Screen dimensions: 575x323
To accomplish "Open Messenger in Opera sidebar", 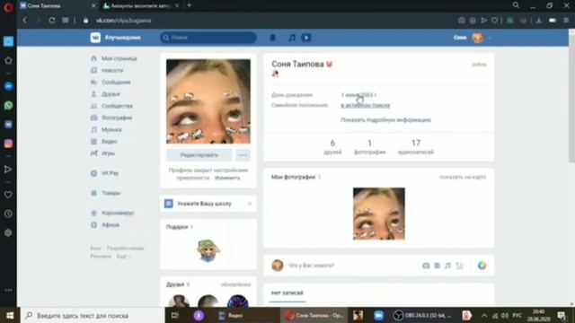I will (8, 86).
